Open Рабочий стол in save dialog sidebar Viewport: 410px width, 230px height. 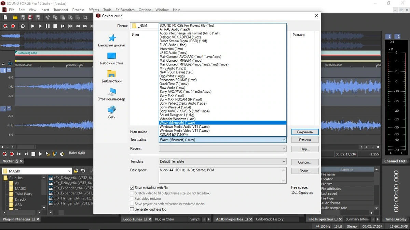[112, 59]
